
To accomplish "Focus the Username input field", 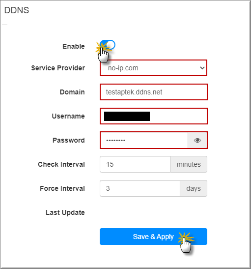I will click(x=154, y=116).
